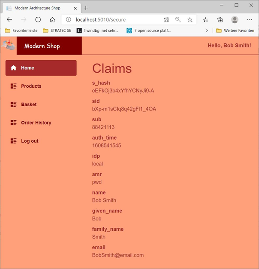
Task: Go to the browser home page icon
Action: [x=52, y=20]
